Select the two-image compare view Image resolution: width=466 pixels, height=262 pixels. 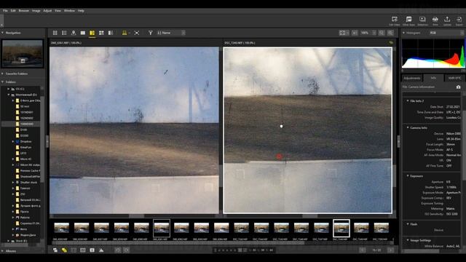[92, 33]
